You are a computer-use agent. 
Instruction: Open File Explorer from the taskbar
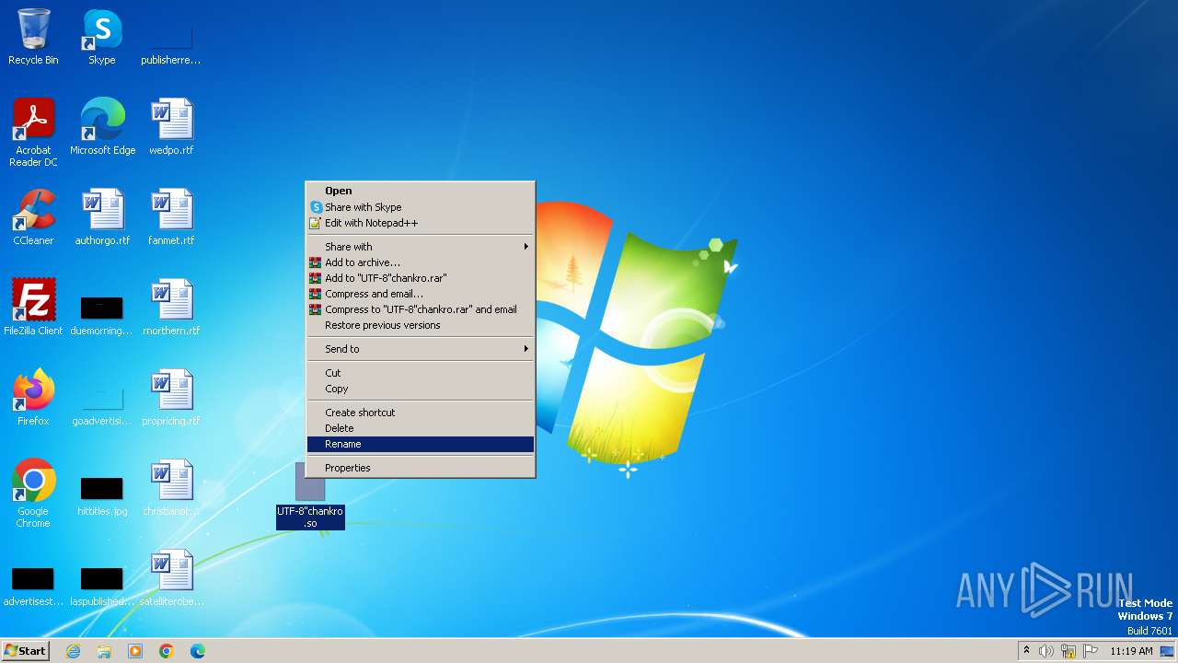104,651
